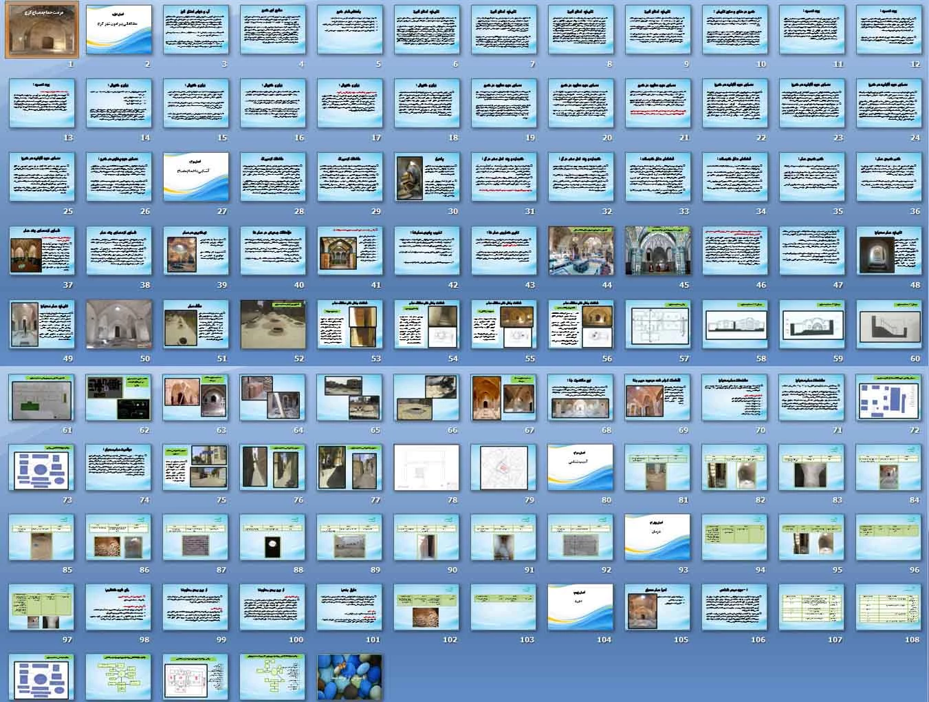Choose slide 72 blue block diagram
Image resolution: width=929 pixels, height=702 pixels.
(889, 398)
